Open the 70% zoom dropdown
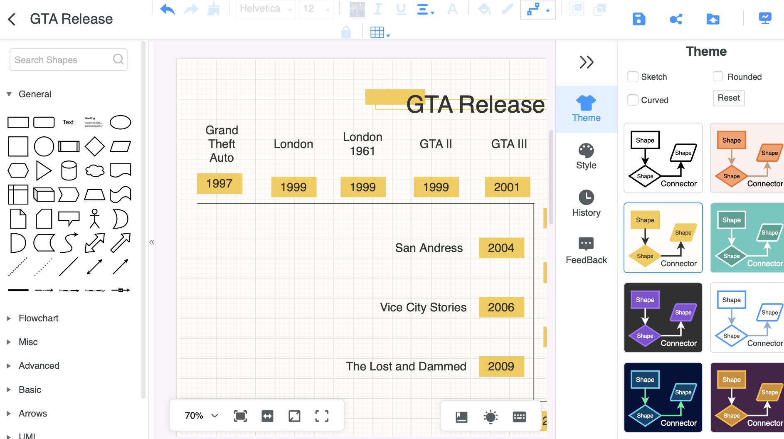Image resolution: width=784 pixels, height=439 pixels. point(201,416)
